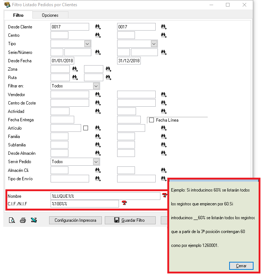Open lookup for first Serie/Número field

click(98, 52)
